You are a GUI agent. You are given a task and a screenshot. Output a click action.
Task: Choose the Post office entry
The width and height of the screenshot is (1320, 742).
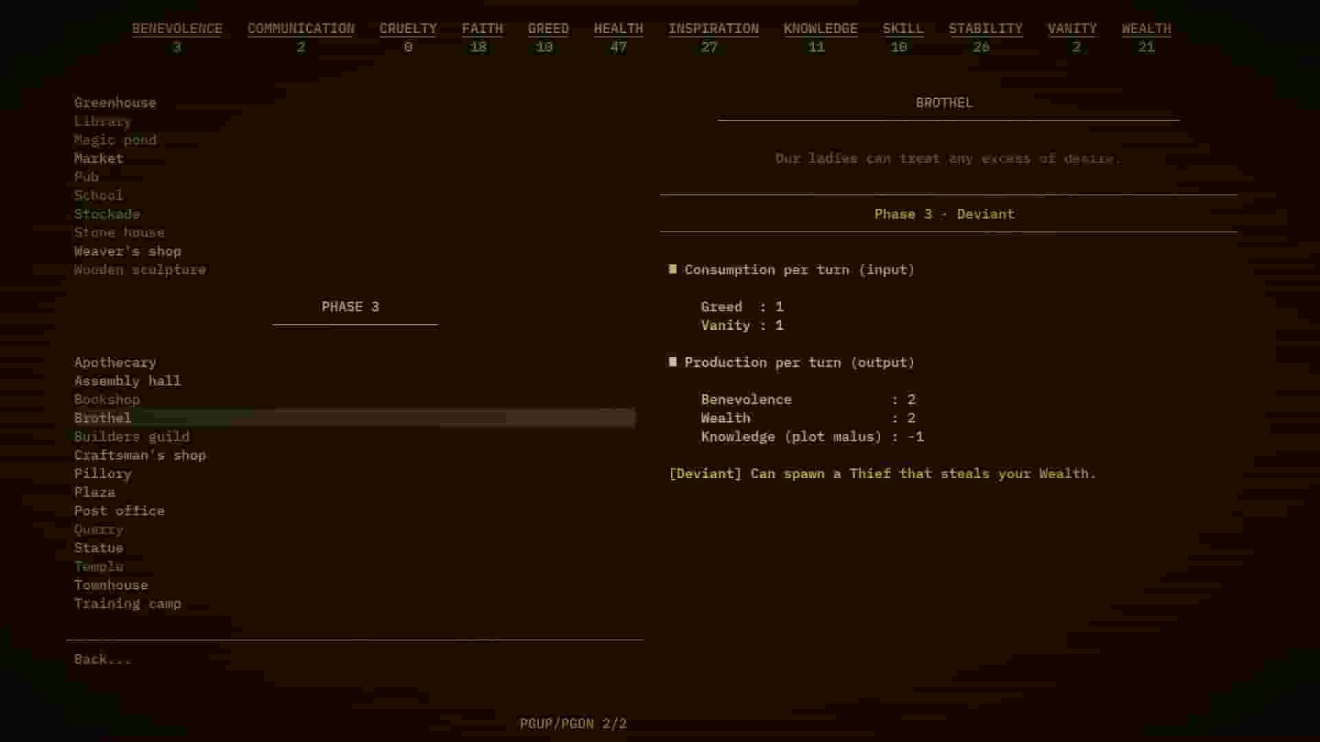(119, 510)
